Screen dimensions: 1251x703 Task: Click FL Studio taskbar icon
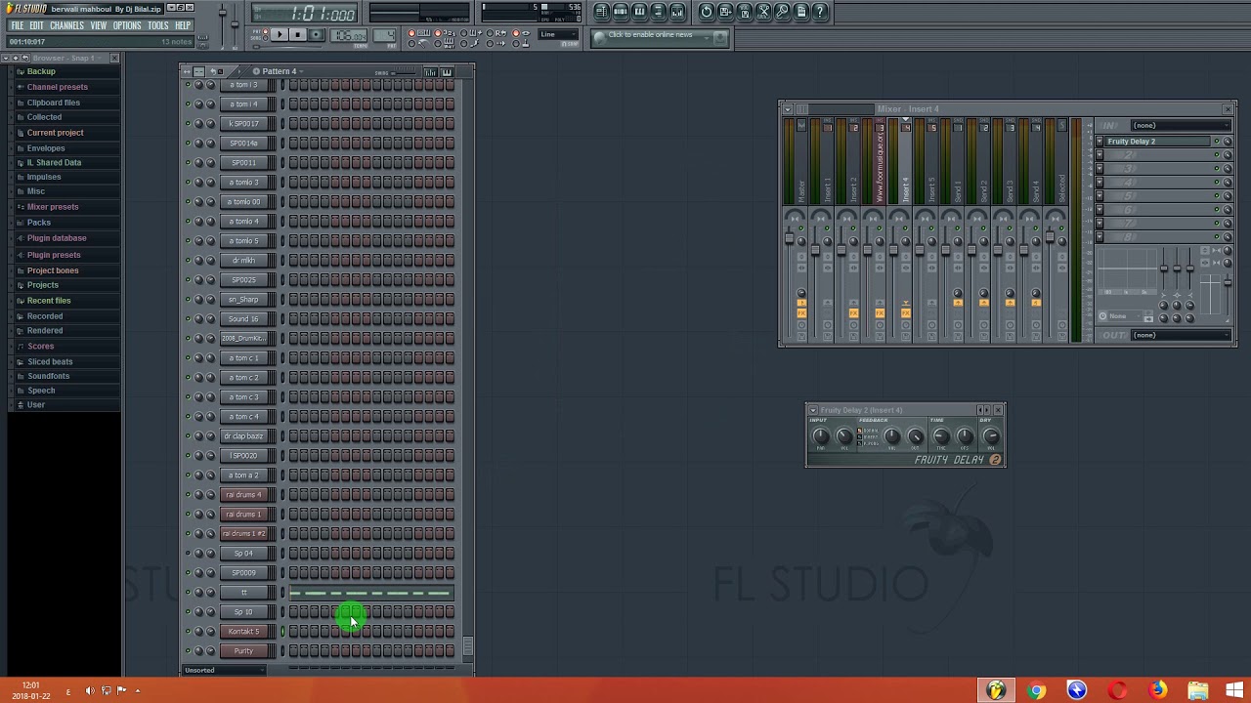[x=996, y=690]
